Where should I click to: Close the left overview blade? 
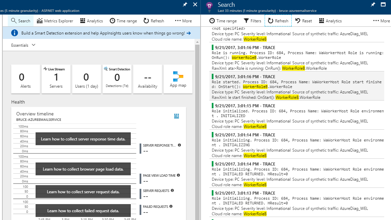coord(195,4)
